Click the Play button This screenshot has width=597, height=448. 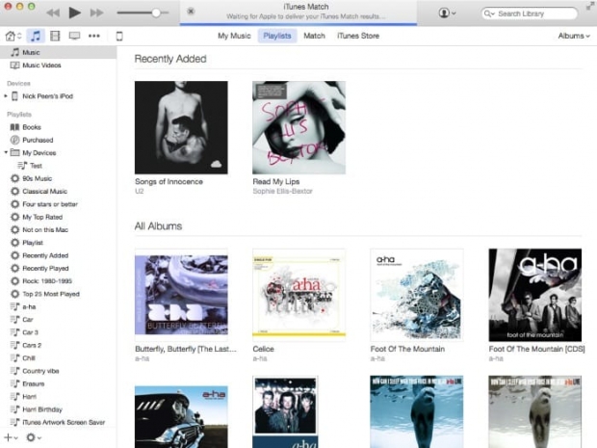[74, 13]
